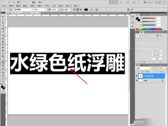Open the Window menu
This screenshot has height=126, width=168.
69,6
